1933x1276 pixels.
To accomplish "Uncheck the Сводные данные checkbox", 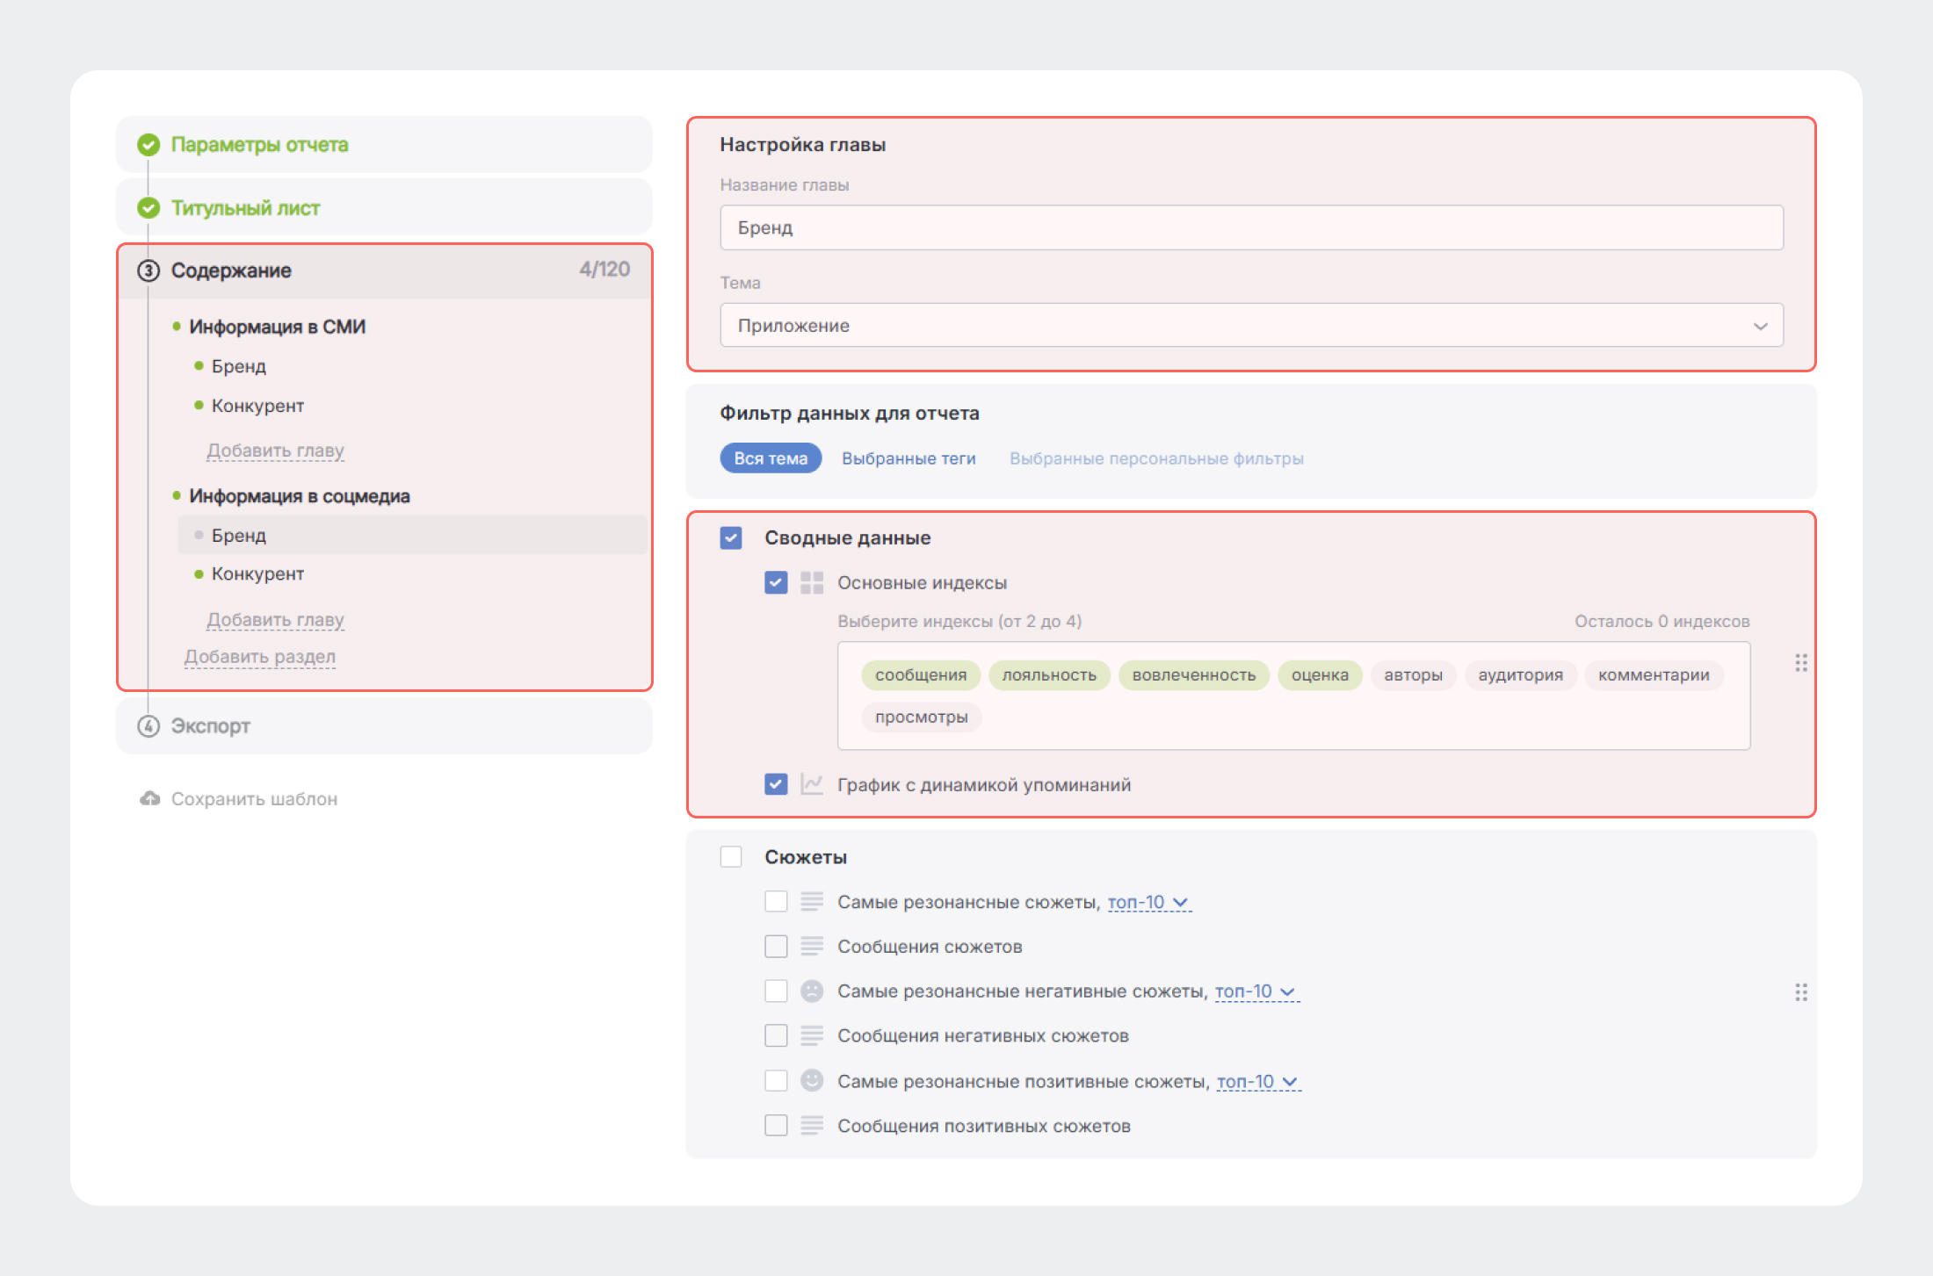I will (x=731, y=538).
